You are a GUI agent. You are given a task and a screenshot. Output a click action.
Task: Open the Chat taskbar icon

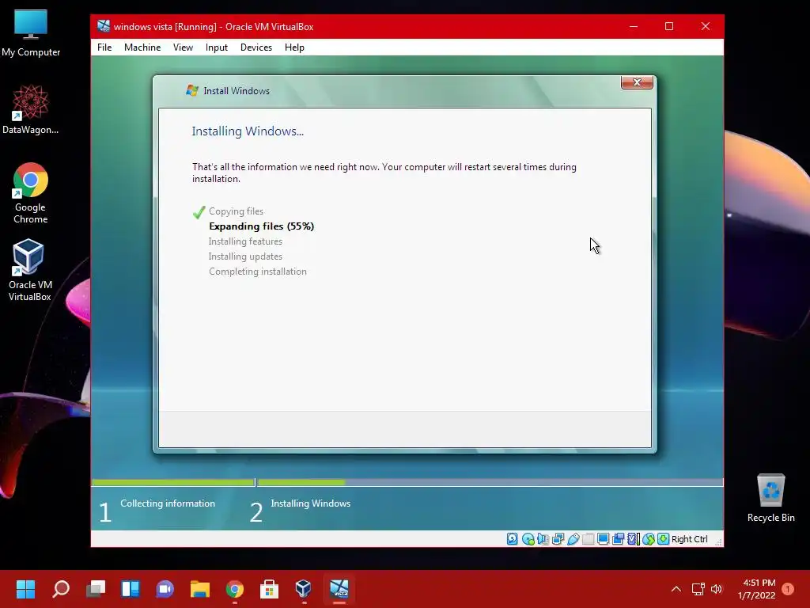165,589
